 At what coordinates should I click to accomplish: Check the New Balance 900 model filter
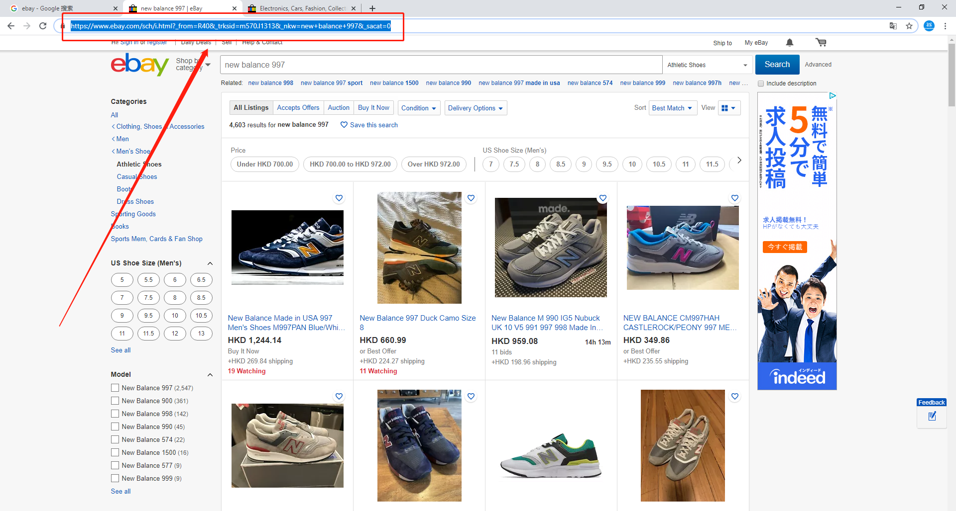115,401
